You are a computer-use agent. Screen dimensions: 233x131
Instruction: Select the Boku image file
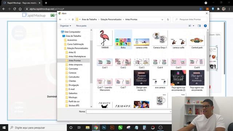click(x=123, y=39)
